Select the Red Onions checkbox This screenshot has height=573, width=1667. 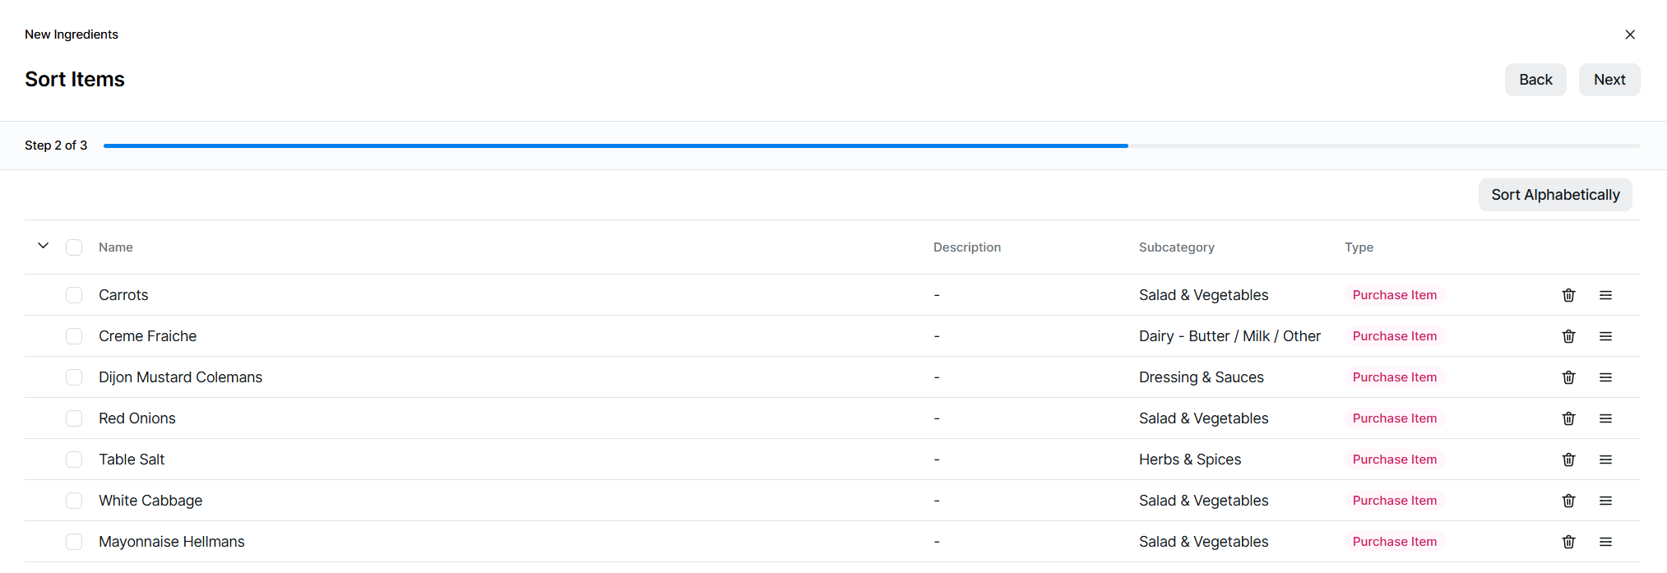click(74, 418)
